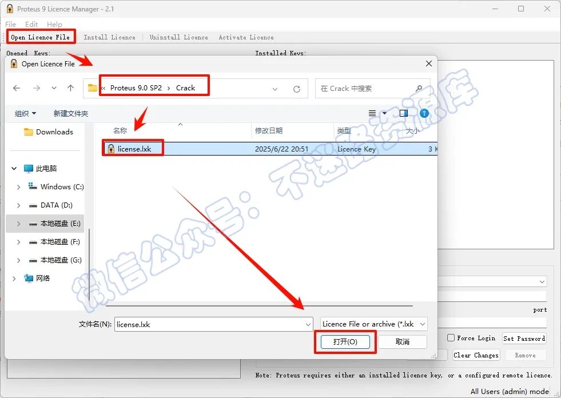Select 网络 in navigation pane
Viewport: 561px width, 398px height.
coord(37,278)
